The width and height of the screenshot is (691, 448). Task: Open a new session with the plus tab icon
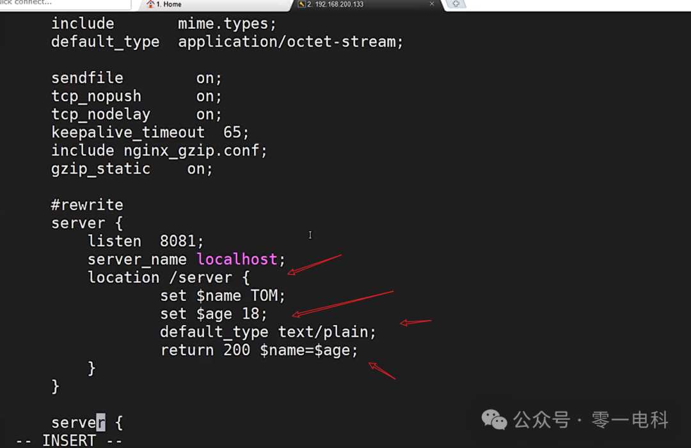457,4
